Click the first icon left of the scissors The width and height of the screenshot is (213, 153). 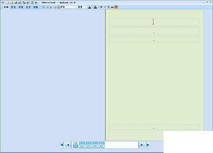tap(47, 7)
